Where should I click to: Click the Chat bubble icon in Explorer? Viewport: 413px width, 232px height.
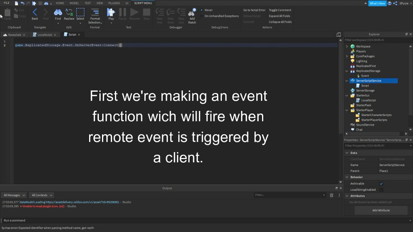point(353,130)
